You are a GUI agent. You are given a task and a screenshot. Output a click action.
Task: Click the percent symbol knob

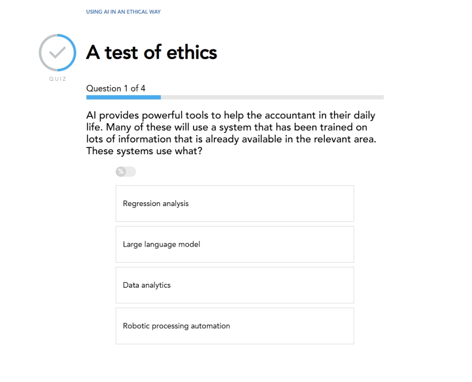pyautogui.click(x=121, y=172)
